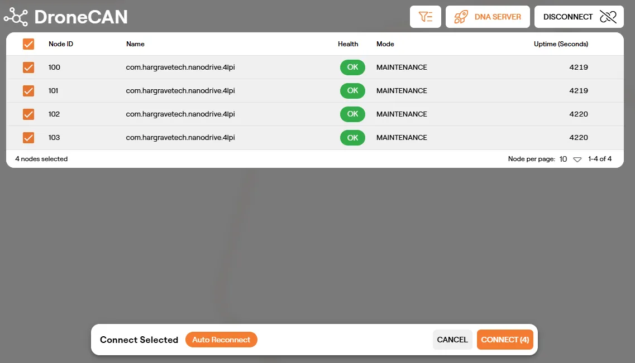Click the DroneCAN title text

[x=81, y=17]
